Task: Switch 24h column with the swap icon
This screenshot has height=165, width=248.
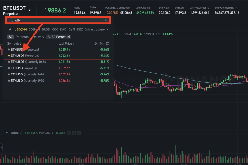Action: [107, 43]
